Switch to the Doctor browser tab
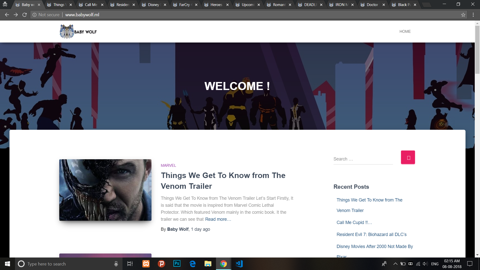 (x=372, y=5)
